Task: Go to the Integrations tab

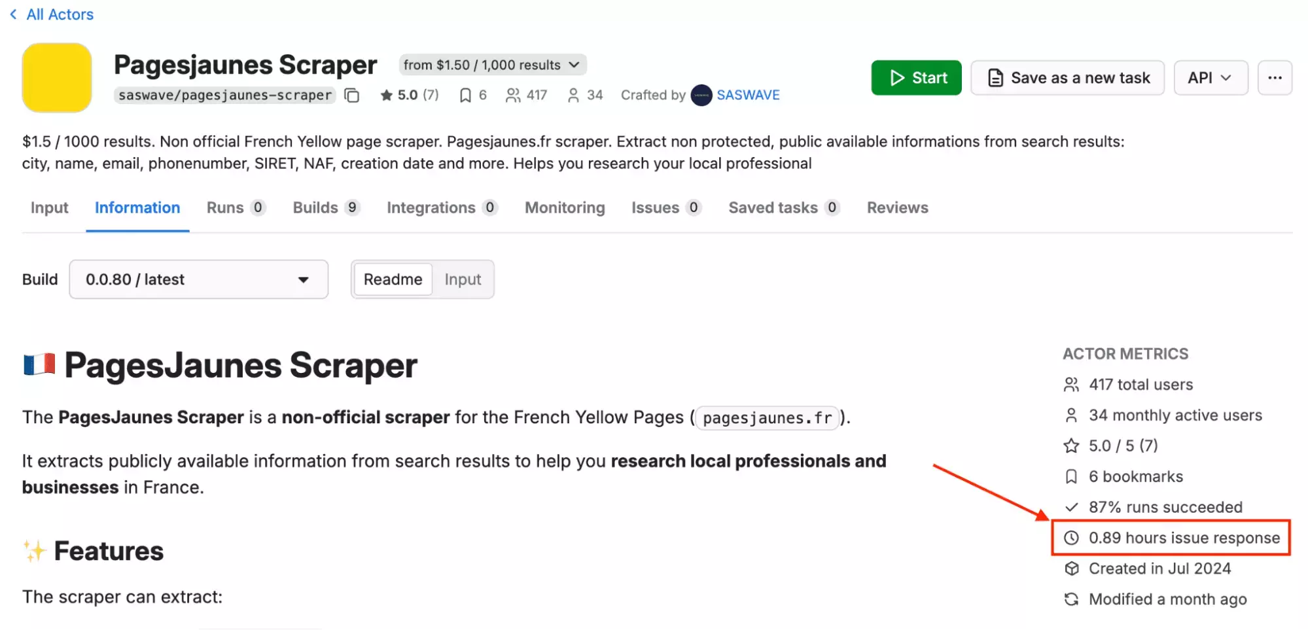Action: (442, 207)
